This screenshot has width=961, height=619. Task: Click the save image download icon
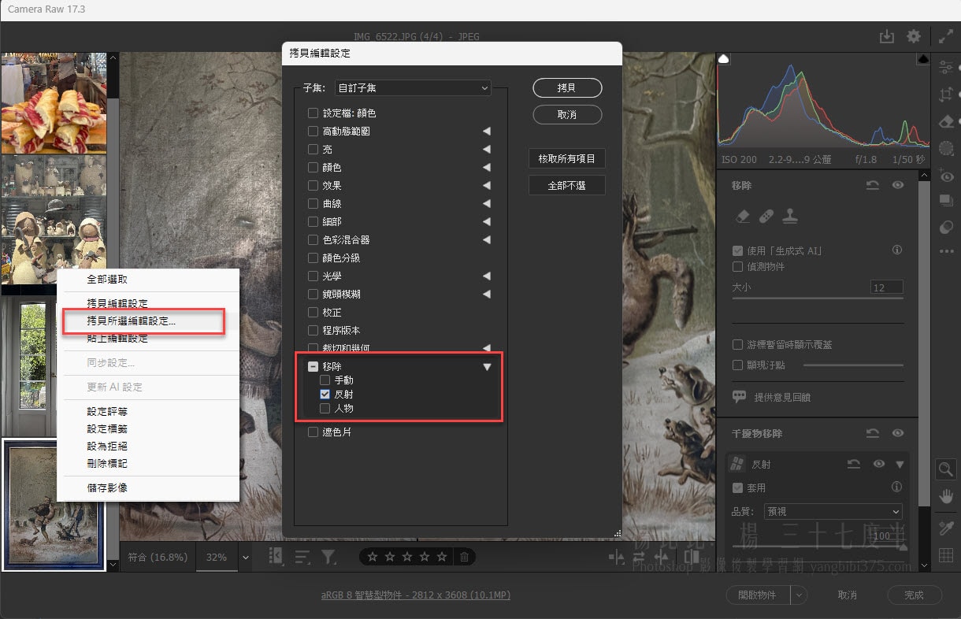pos(887,36)
